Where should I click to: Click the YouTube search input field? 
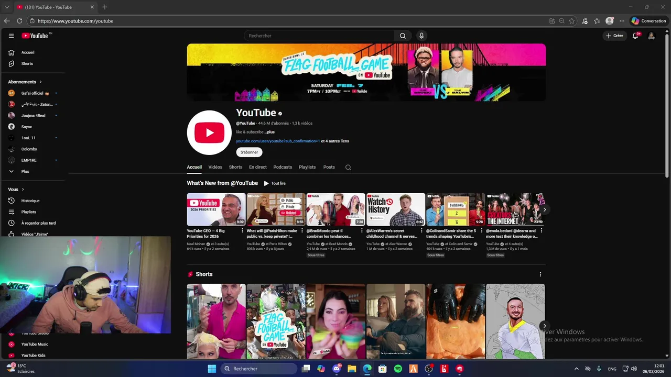pos(319,36)
